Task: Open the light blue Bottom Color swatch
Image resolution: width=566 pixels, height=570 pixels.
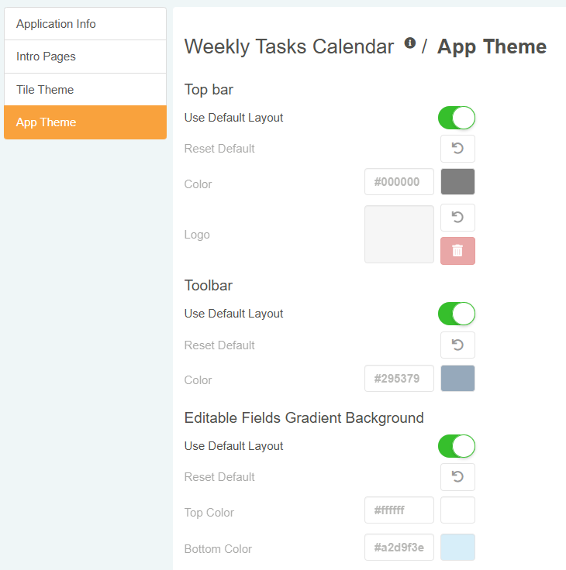Action: [457, 548]
